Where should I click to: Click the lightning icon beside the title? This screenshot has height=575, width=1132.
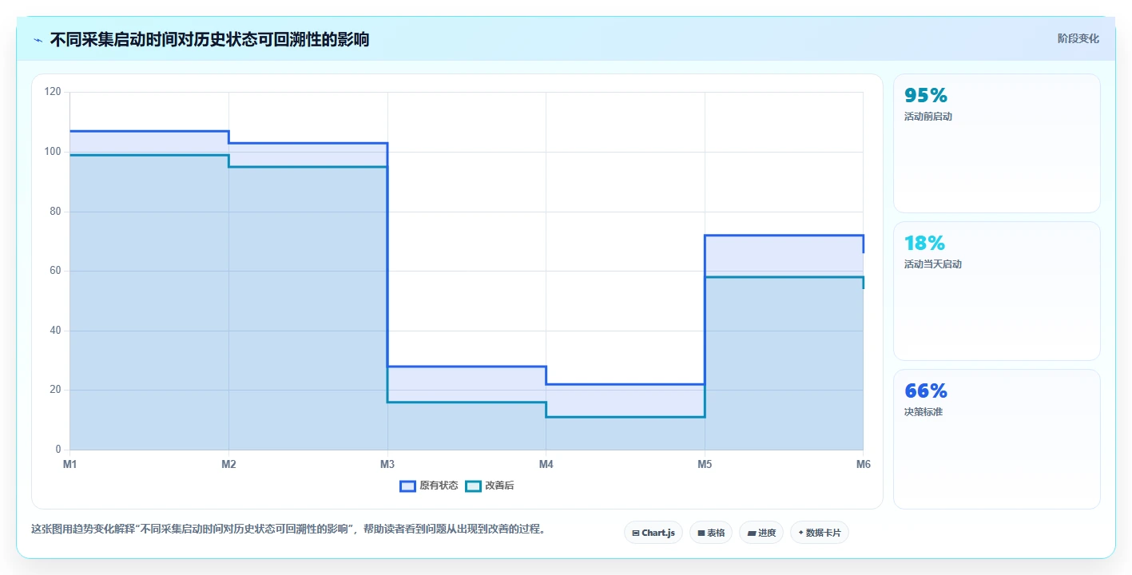coord(38,39)
